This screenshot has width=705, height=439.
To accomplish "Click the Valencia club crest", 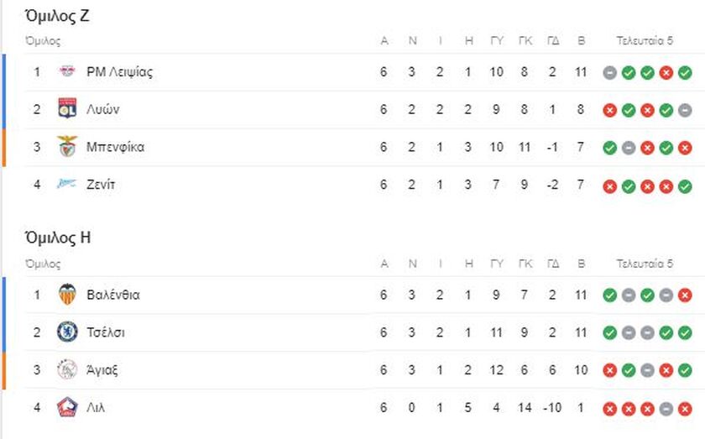I will pyautogui.click(x=67, y=295).
